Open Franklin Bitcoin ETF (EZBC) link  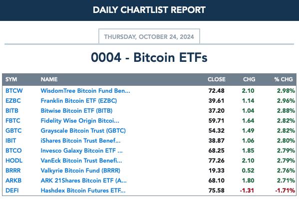[79, 101]
